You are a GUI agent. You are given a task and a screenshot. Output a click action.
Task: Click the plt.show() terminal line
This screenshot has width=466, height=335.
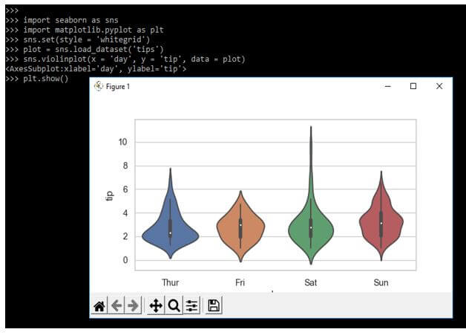37,79
